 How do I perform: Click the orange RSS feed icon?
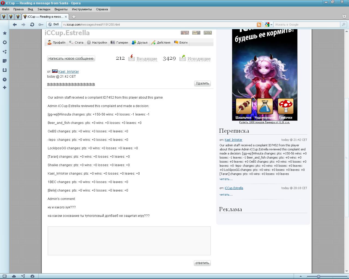point(259,25)
